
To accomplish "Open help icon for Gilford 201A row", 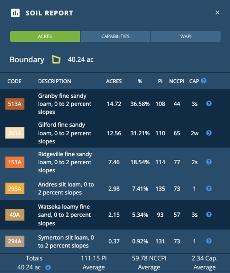I will [209, 133].
